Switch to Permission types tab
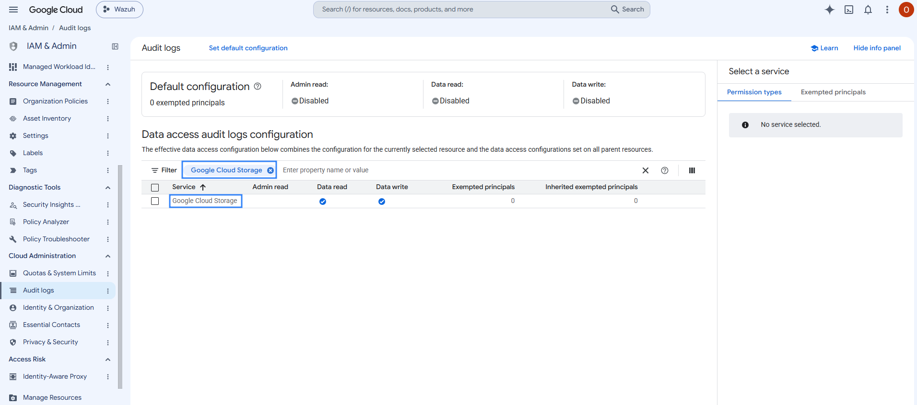 tap(754, 92)
